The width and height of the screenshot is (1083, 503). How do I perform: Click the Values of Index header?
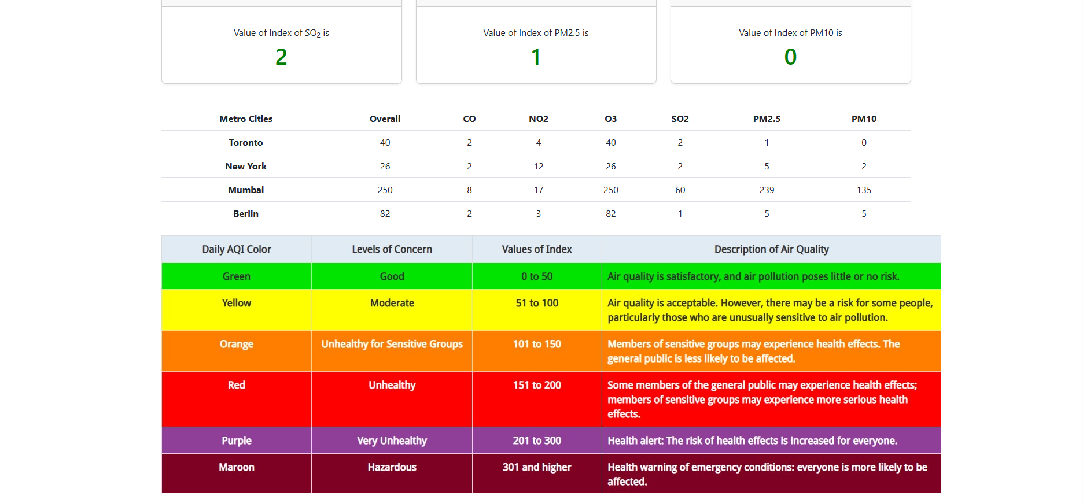(x=537, y=249)
